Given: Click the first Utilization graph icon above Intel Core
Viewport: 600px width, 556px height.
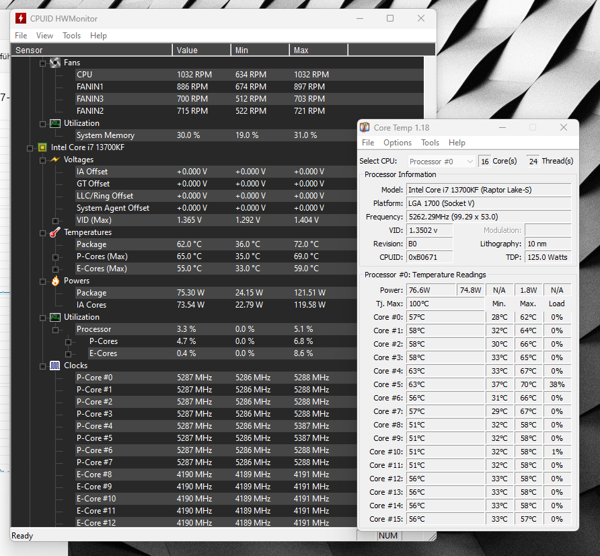Looking at the screenshot, I should point(55,123).
